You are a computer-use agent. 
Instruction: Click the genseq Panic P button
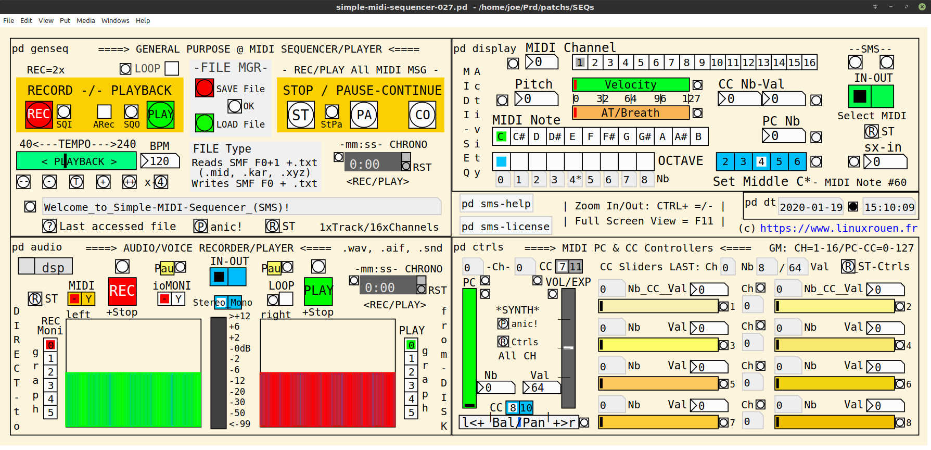200,226
